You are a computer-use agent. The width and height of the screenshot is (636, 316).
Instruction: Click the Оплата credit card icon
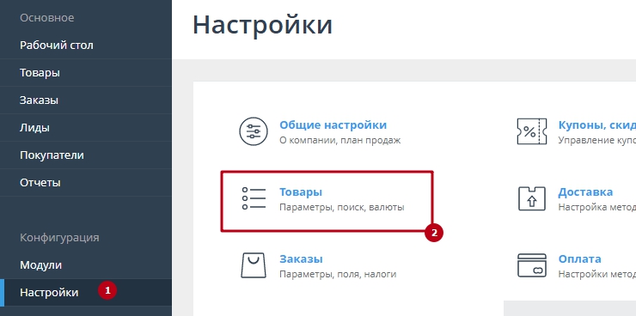coord(532,265)
